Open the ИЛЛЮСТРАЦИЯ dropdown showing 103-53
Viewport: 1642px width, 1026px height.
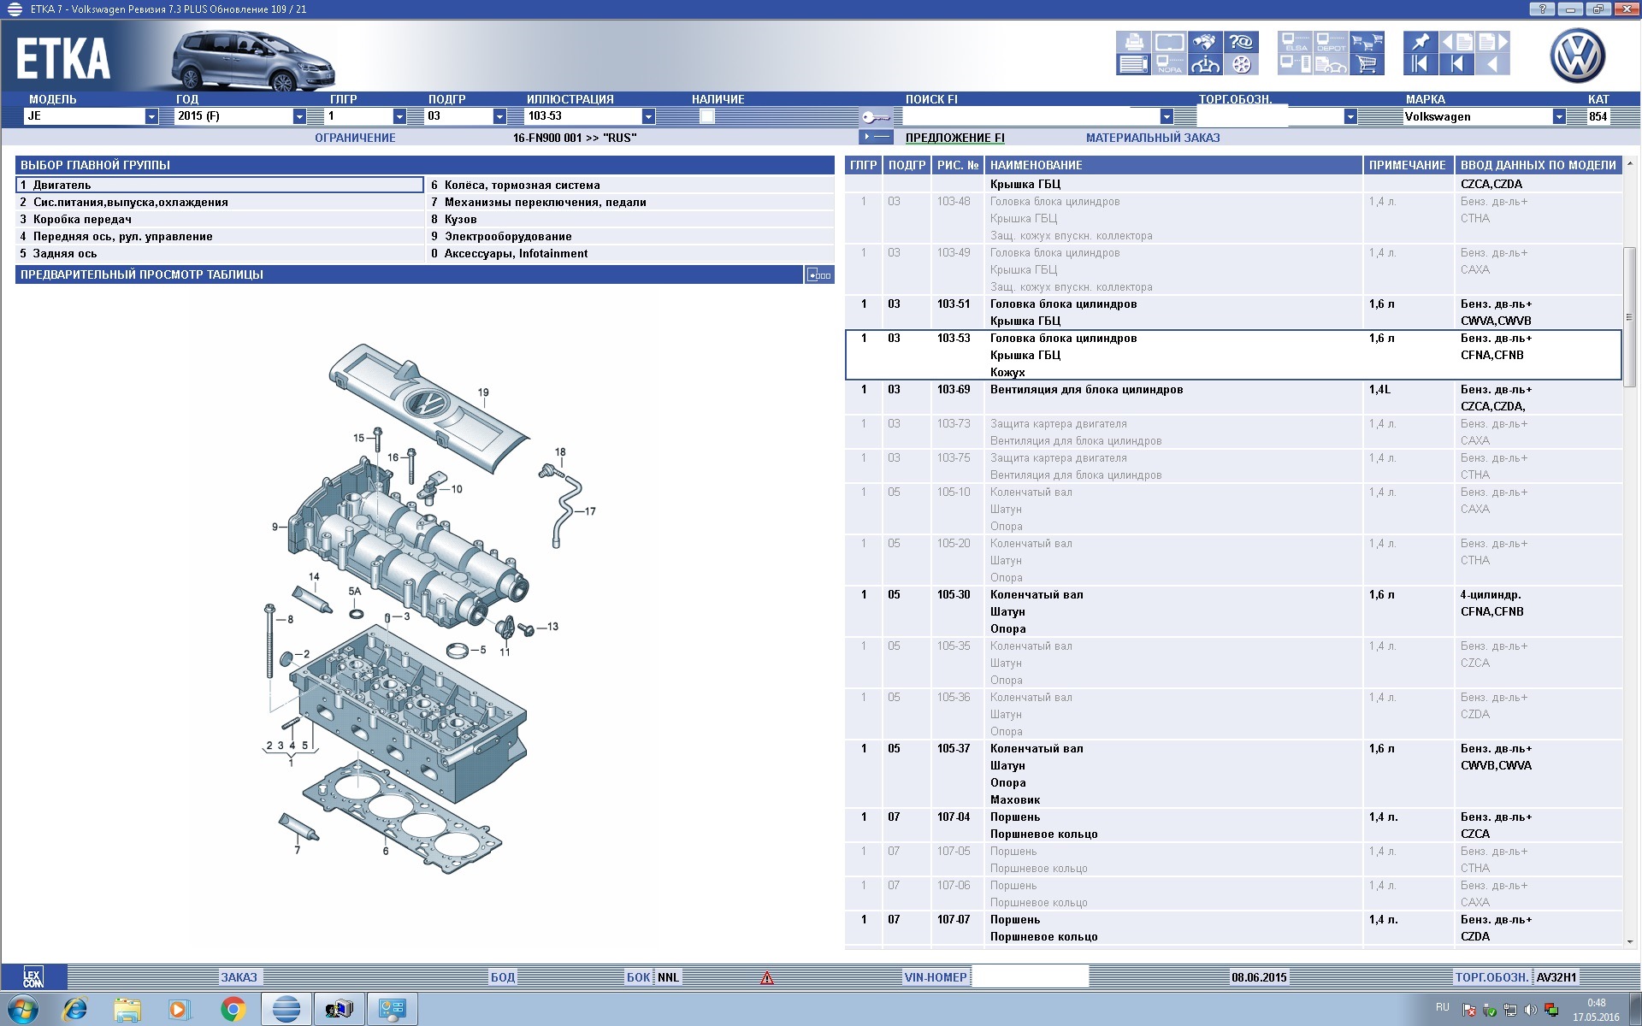point(648,116)
